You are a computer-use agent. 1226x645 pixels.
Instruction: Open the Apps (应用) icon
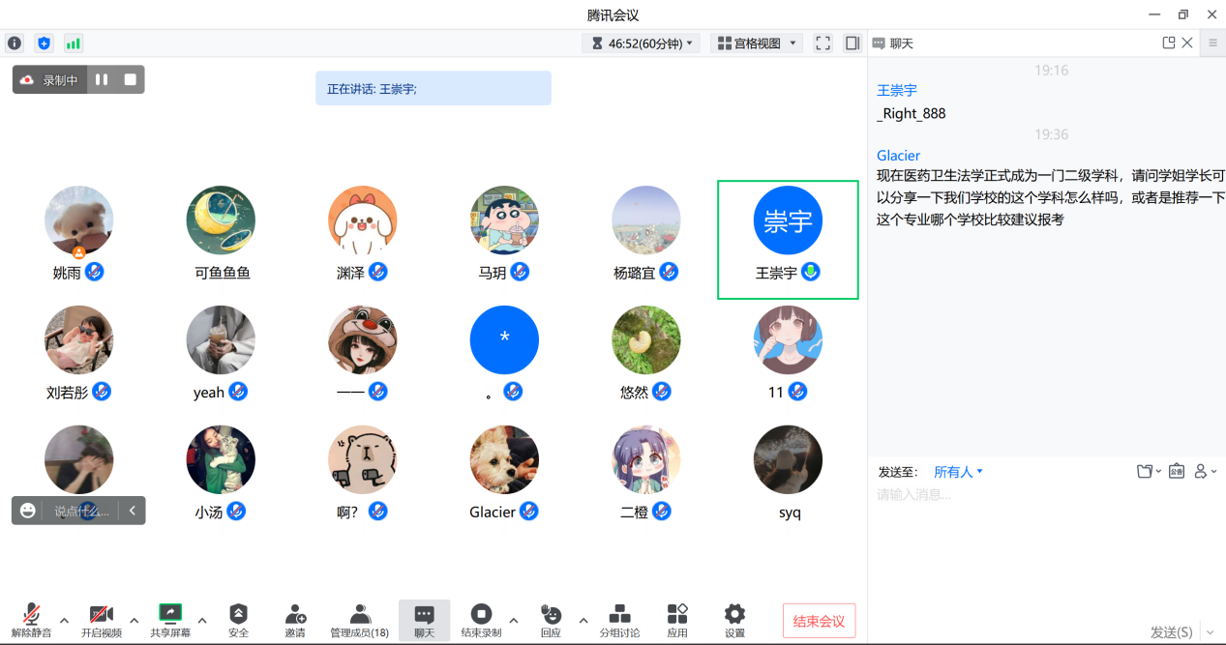pyautogui.click(x=677, y=620)
